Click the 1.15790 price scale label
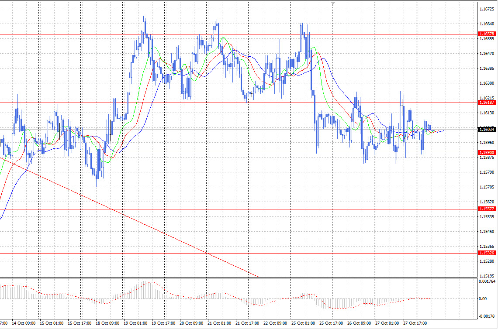This screenshot has width=498, height=329. click(487, 172)
